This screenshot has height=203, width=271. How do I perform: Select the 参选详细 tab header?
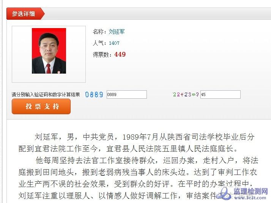pyautogui.click(x=25, y=14)
